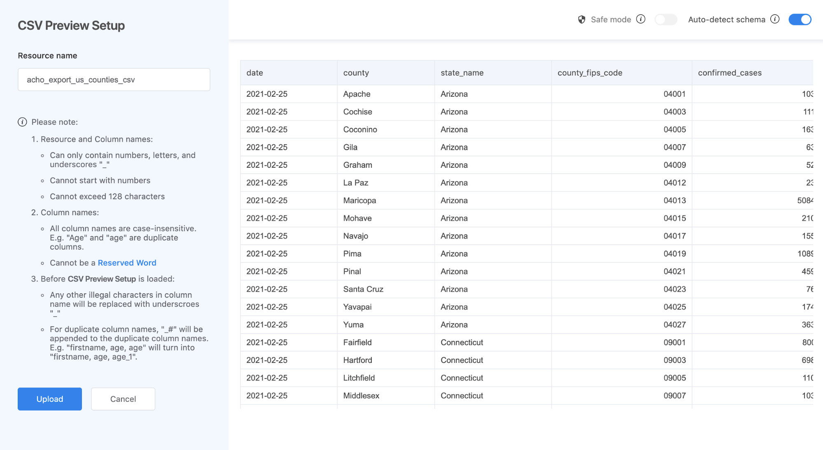
Task: Select the Maricopa county cell
Action: (x=359, y=201)
